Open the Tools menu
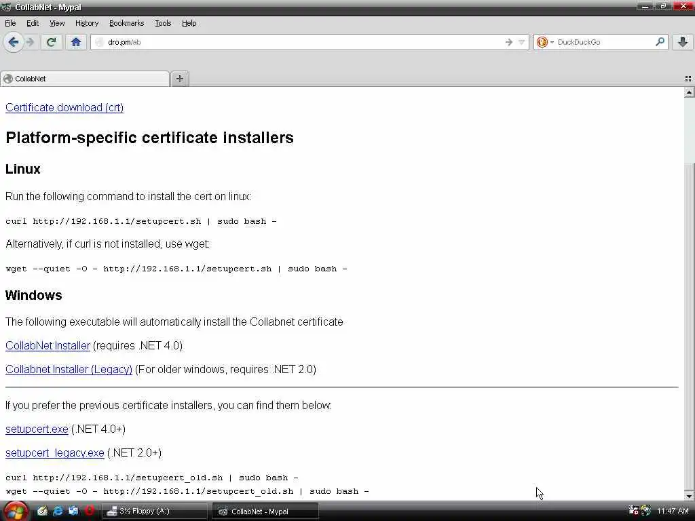Image resolution: width=695 pixels, height=521 pixels. [163, 24]
